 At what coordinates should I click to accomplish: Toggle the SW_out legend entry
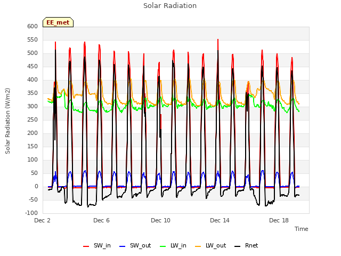135,245
